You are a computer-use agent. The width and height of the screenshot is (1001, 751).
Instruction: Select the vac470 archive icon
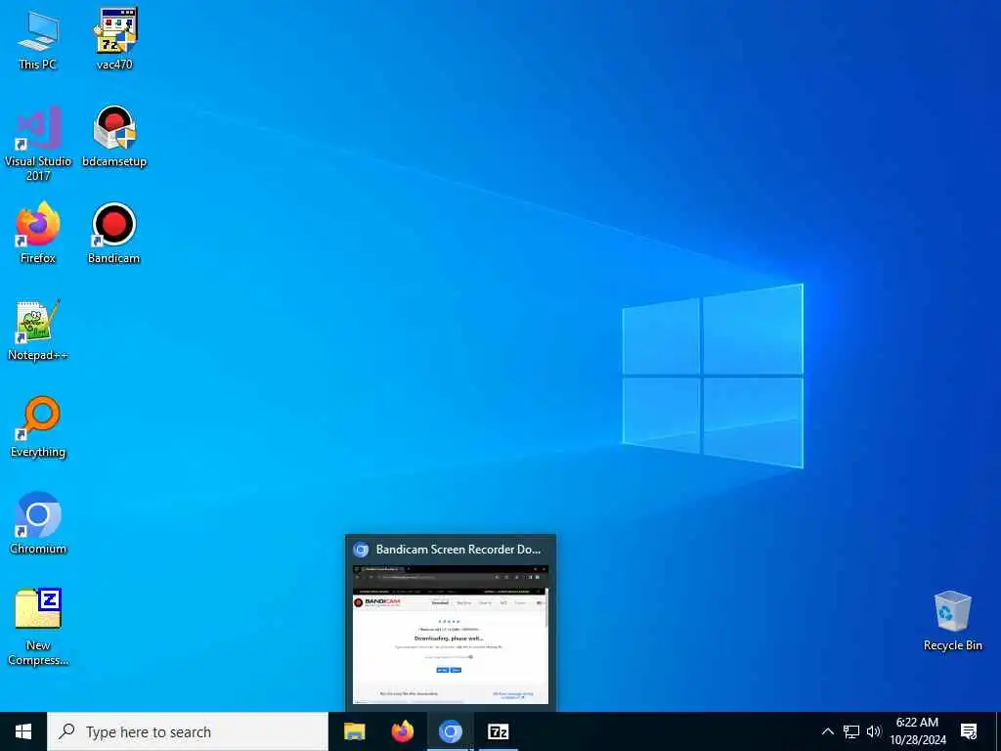click(114, 39)
